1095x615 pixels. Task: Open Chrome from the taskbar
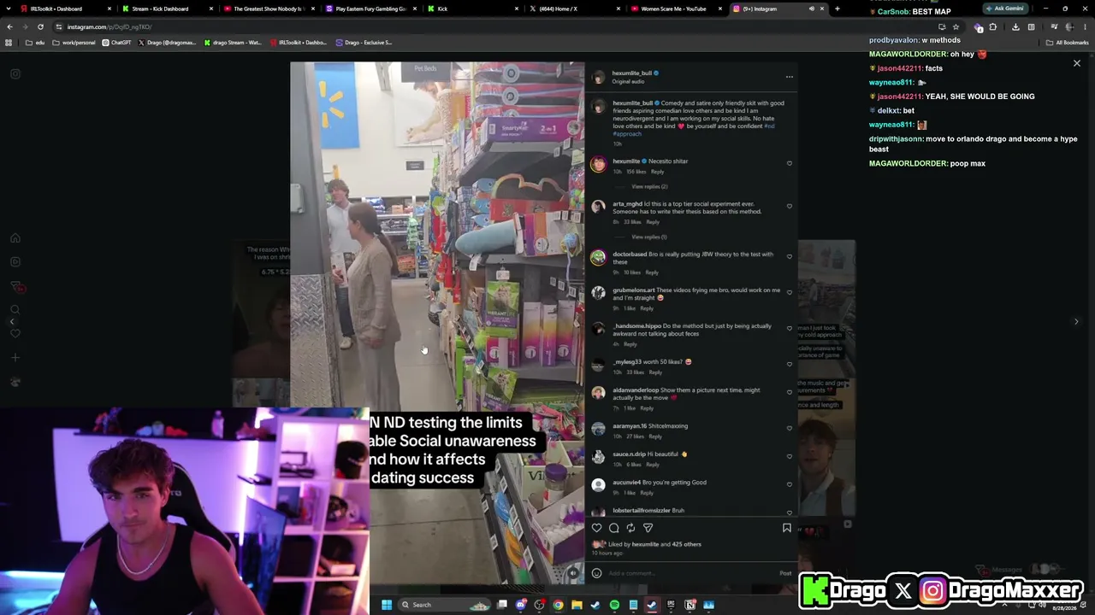[x=558, y=605]
